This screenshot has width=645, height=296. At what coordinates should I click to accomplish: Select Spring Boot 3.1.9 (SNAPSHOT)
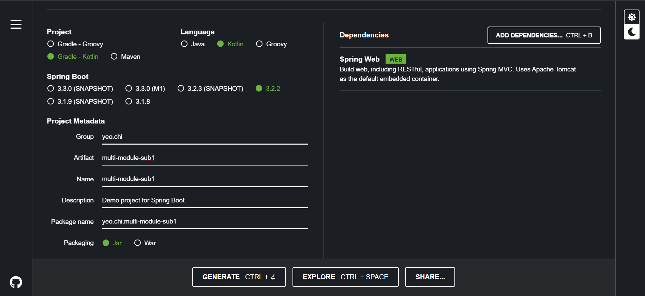tap(80, 101)
